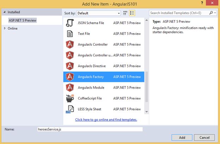Close the Add New Item dialog
Viewport: 220px width, 144px height.
(212, 3)
